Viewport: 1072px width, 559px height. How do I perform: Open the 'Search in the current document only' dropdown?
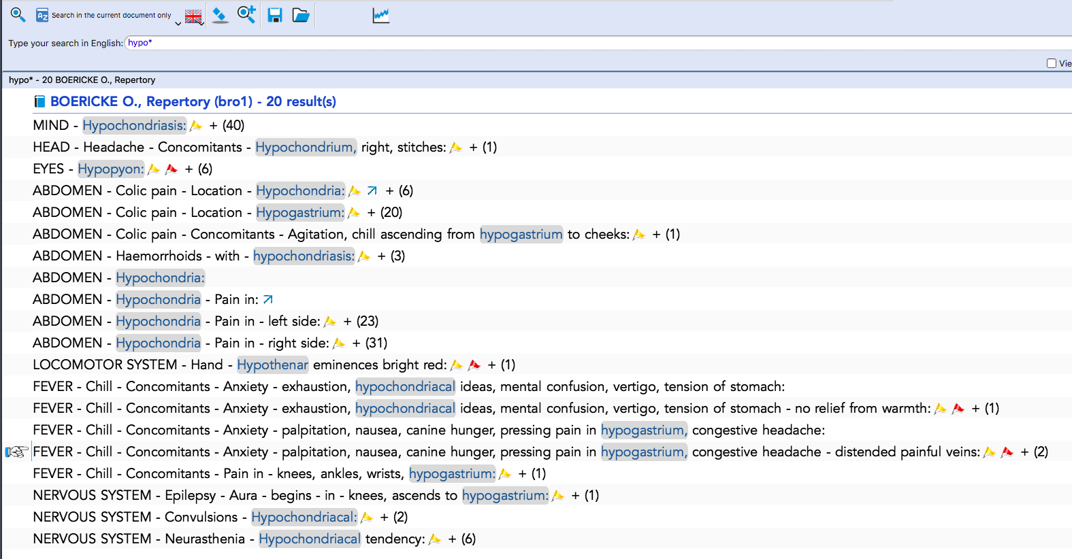178,22
